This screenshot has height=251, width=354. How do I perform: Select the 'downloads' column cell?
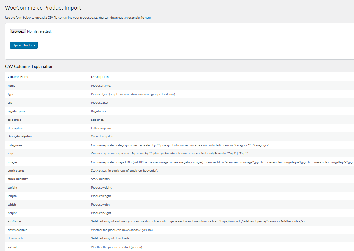tap(15, 238)
